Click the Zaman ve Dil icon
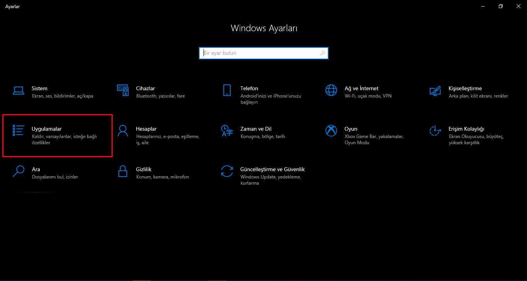Viewport: 527px width, 281px height. tap(227, 131)
